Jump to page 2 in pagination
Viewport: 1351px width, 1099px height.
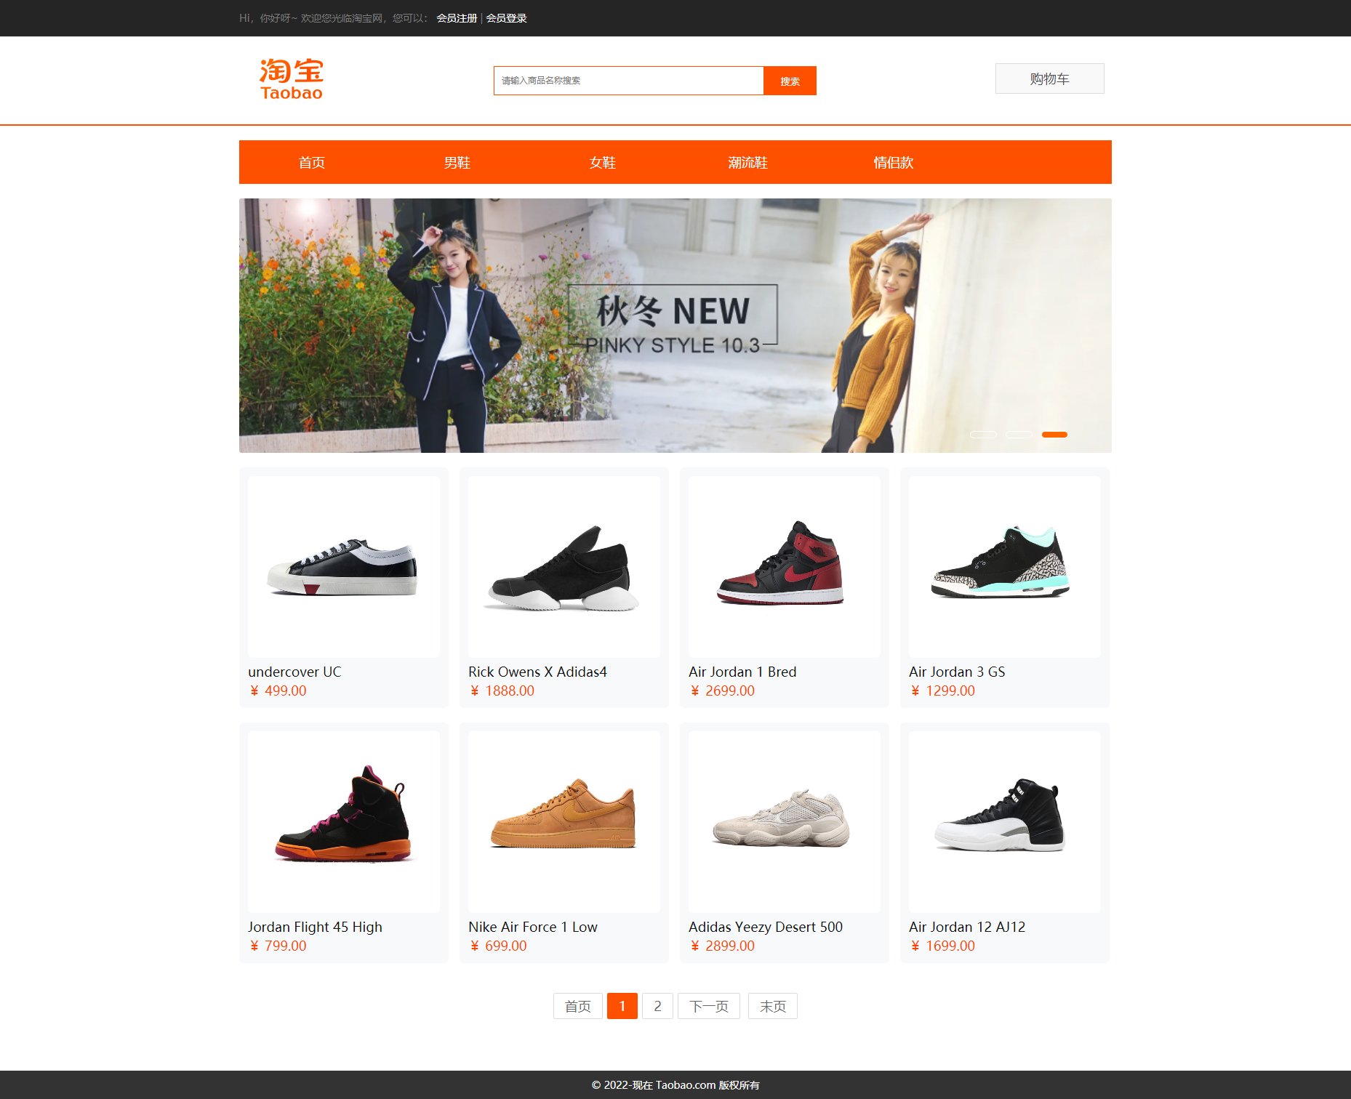pyautogui.click(x=657, y=1006)
